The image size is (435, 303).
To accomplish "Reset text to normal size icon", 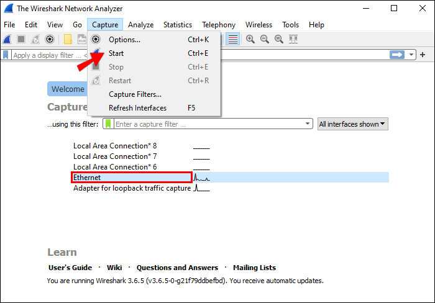I will [279, 39].
